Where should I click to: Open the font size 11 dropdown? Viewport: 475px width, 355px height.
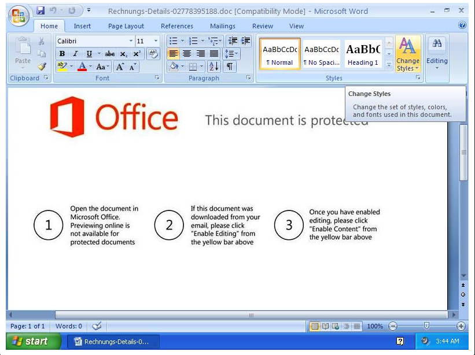click(156, 41)
